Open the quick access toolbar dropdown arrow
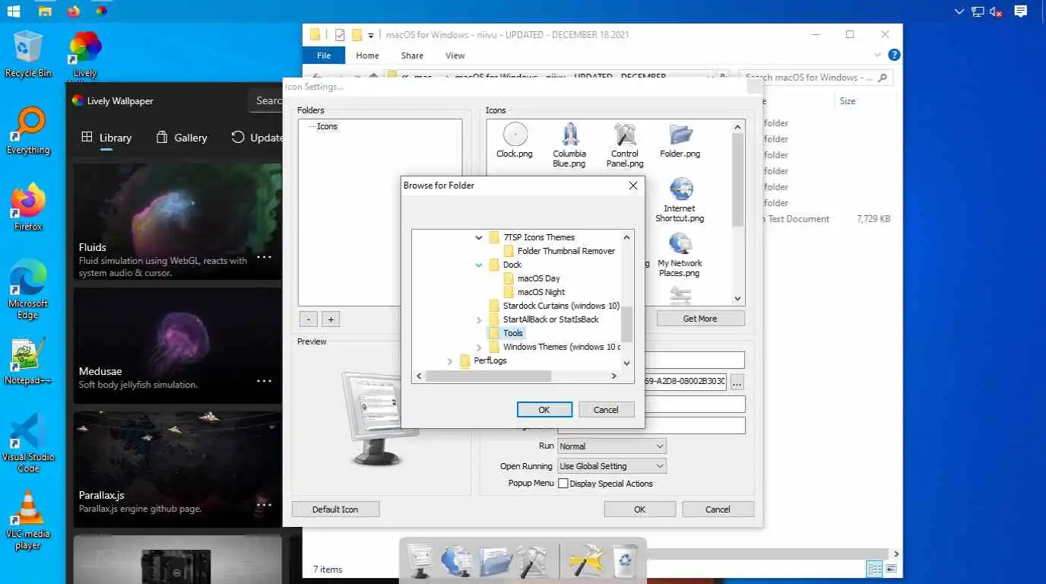The height and width of the screenshot is (584, 1046). tap(371, 35)
